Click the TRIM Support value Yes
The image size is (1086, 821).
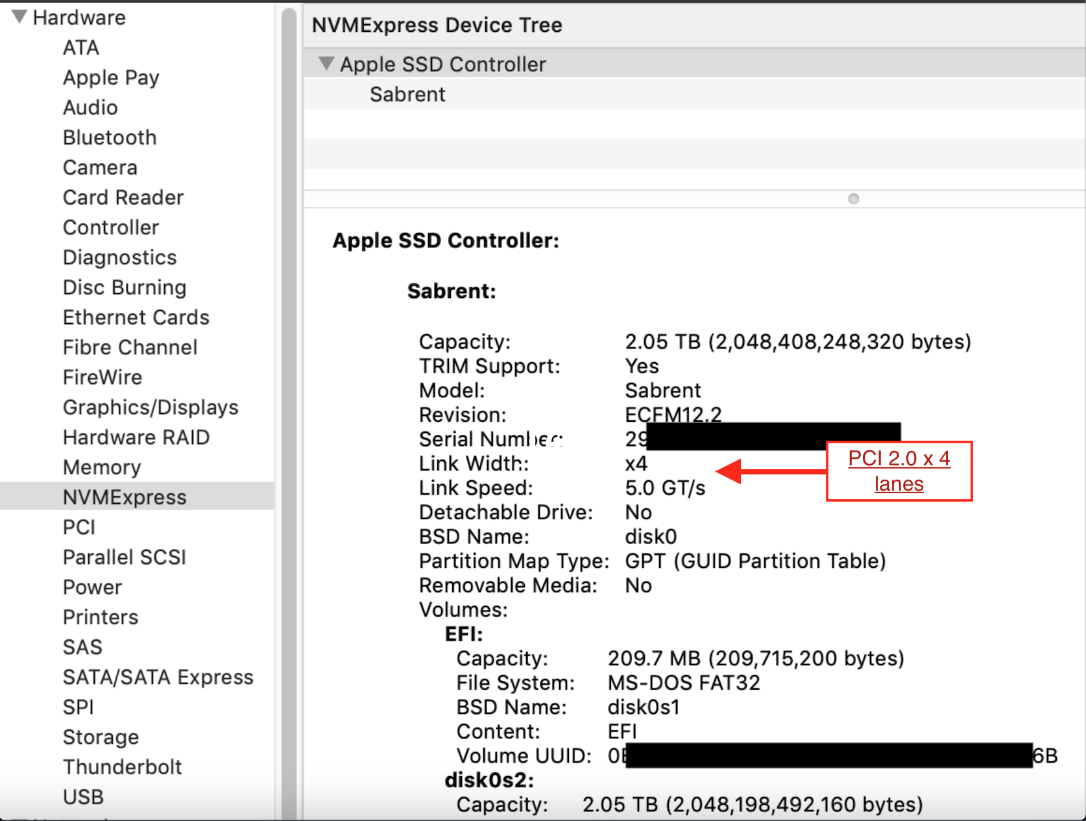642,366
